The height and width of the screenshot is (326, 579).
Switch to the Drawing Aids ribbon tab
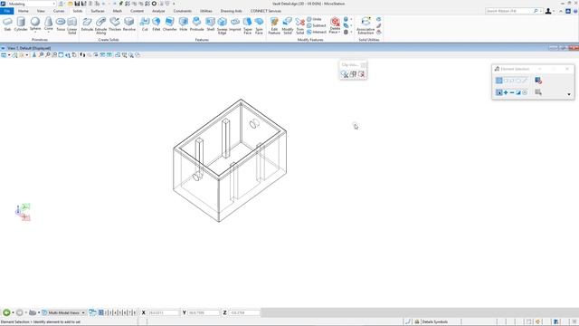click(232, 11)
